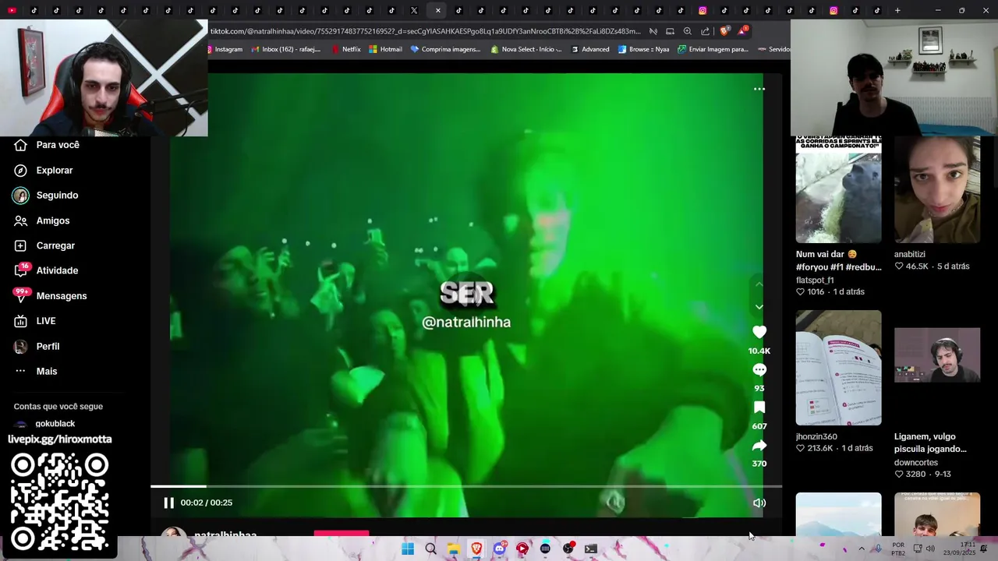Open Windows taskbar Search

coord(430,549)
